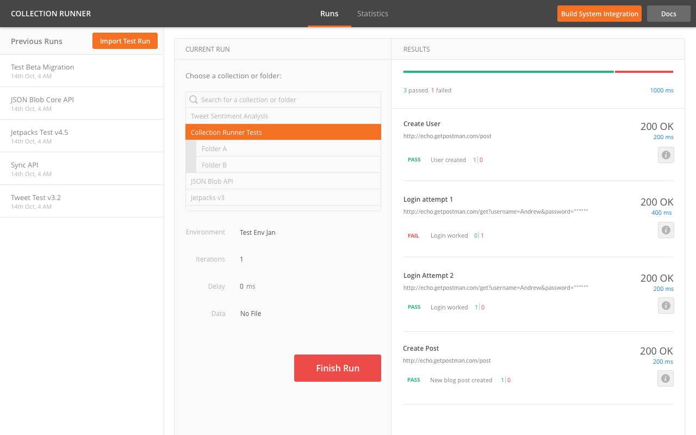
Task: Click the Data No File selector
Action: (251, 314)
